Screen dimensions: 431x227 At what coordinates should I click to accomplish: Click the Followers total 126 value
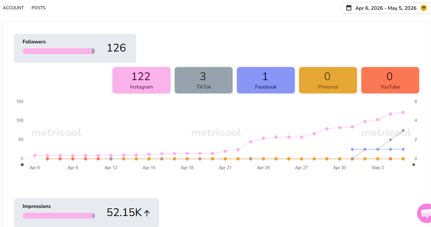coord(116,48)
